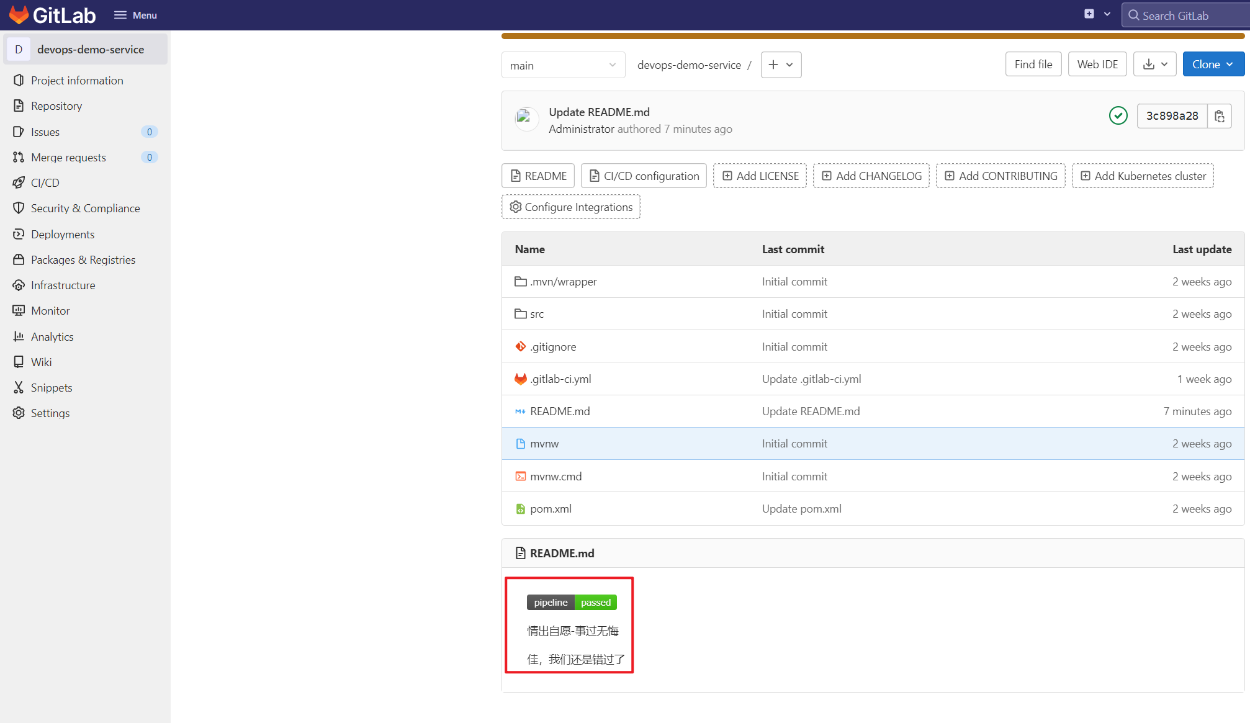Click the GitLab fox logo
Screen dimensions: 1250x723
tap(19, 15)
